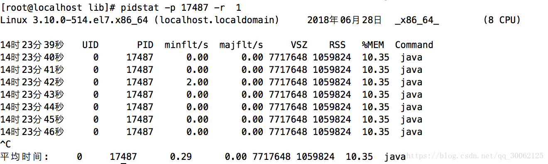
Task: Select the "minflt/s" column header
Action: coord(186,45)
